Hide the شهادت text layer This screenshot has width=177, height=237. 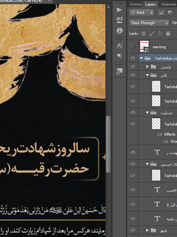click(133, 152)
